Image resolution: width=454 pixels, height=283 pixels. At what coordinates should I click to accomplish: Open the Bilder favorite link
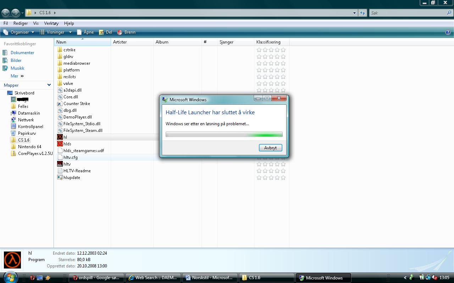pyautogui.click(x=16, y=60)
